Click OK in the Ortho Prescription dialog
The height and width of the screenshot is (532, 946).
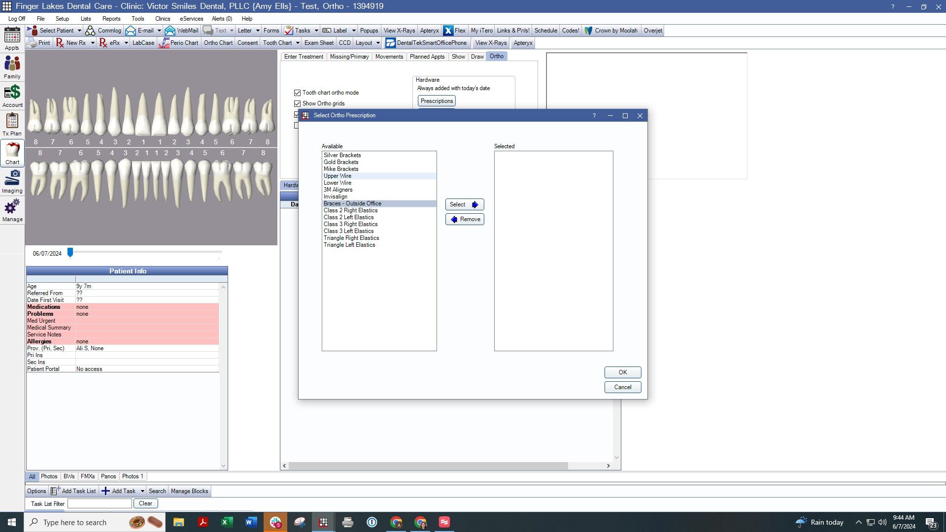click(623, 372)
